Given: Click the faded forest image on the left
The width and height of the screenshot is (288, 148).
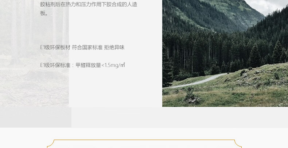Looking at the screenshot, I should coord(34,53).
